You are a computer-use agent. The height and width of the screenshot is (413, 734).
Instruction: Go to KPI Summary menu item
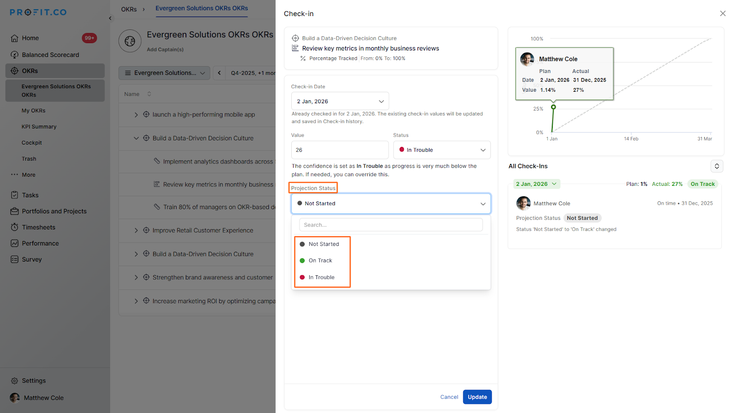39,127
